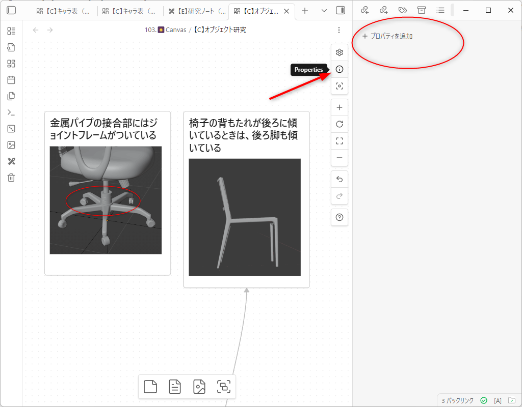Add media from vault to canvas

click(199, 387)
